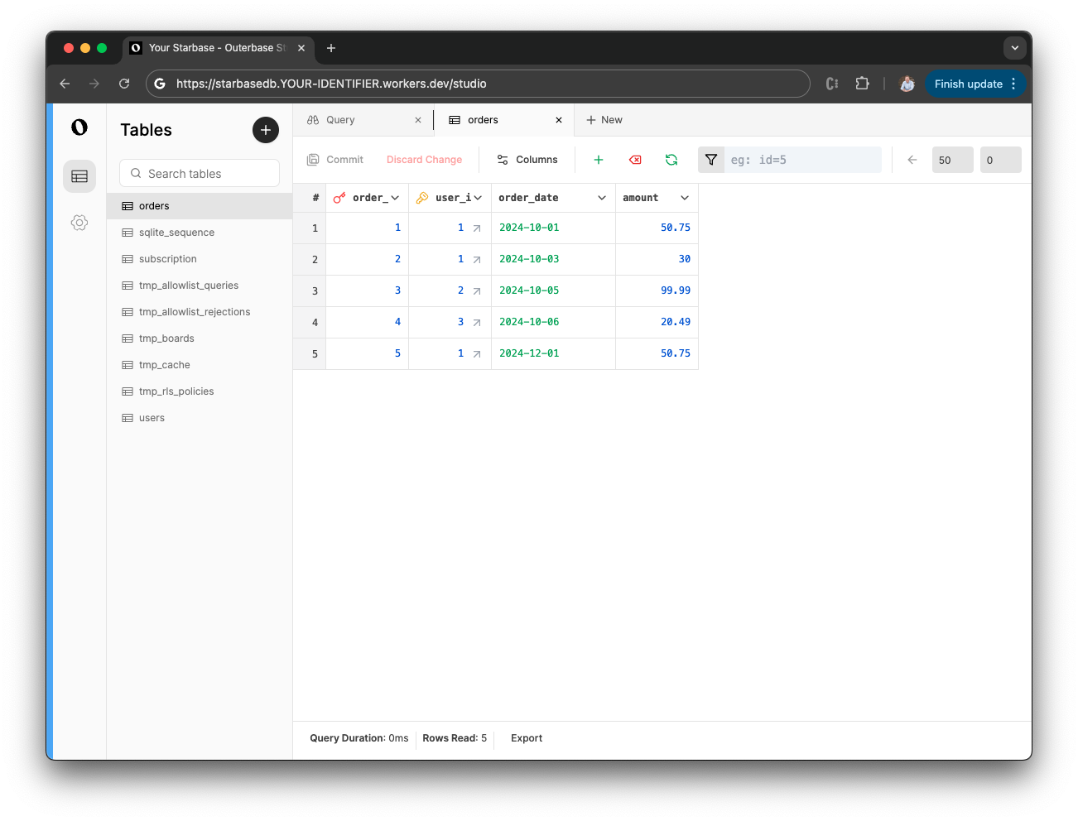The height and width of the screenshot is (821, 1078).
Task: Select the sqlite_sequence table
Action: point(200,233)
